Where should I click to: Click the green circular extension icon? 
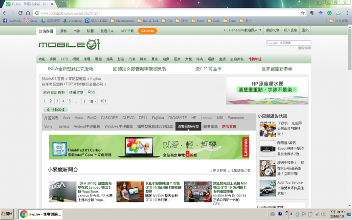(x=330, y=13)
